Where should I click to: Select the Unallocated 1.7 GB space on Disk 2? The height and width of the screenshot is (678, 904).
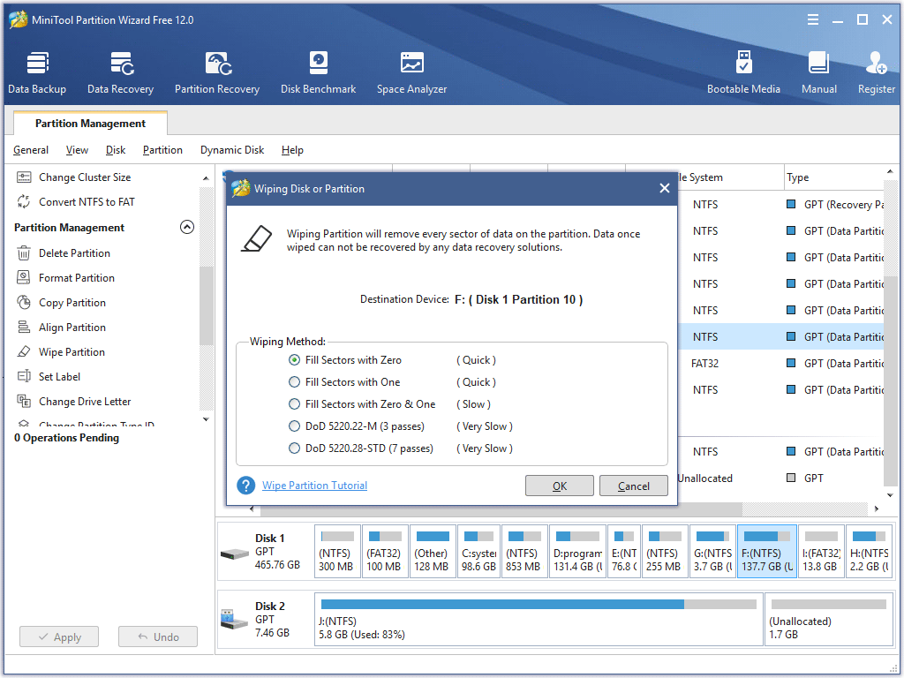tap(829, 620)
